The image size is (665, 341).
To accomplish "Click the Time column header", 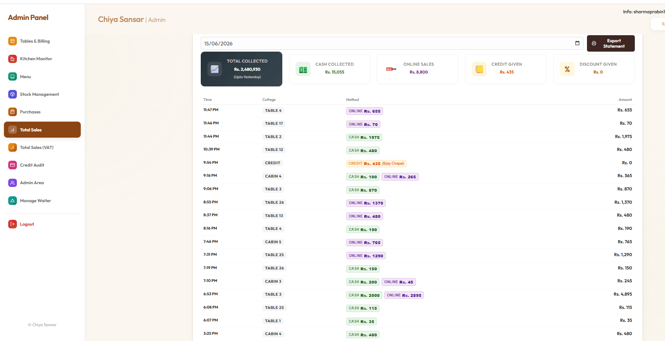I will click(207, 100).
